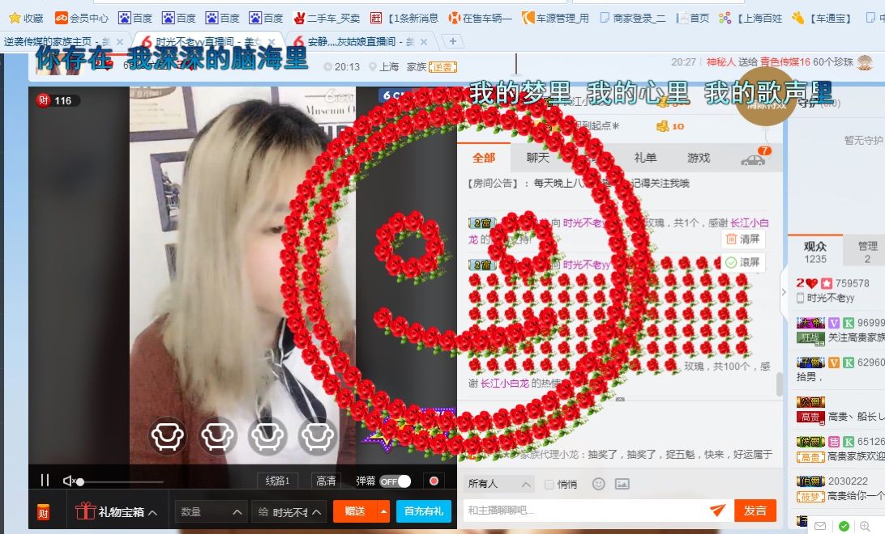Image resolution: width=885 pixels, height=534 pixels.
Task: Open a new browser tab with plus
Action: pos(453,41)
